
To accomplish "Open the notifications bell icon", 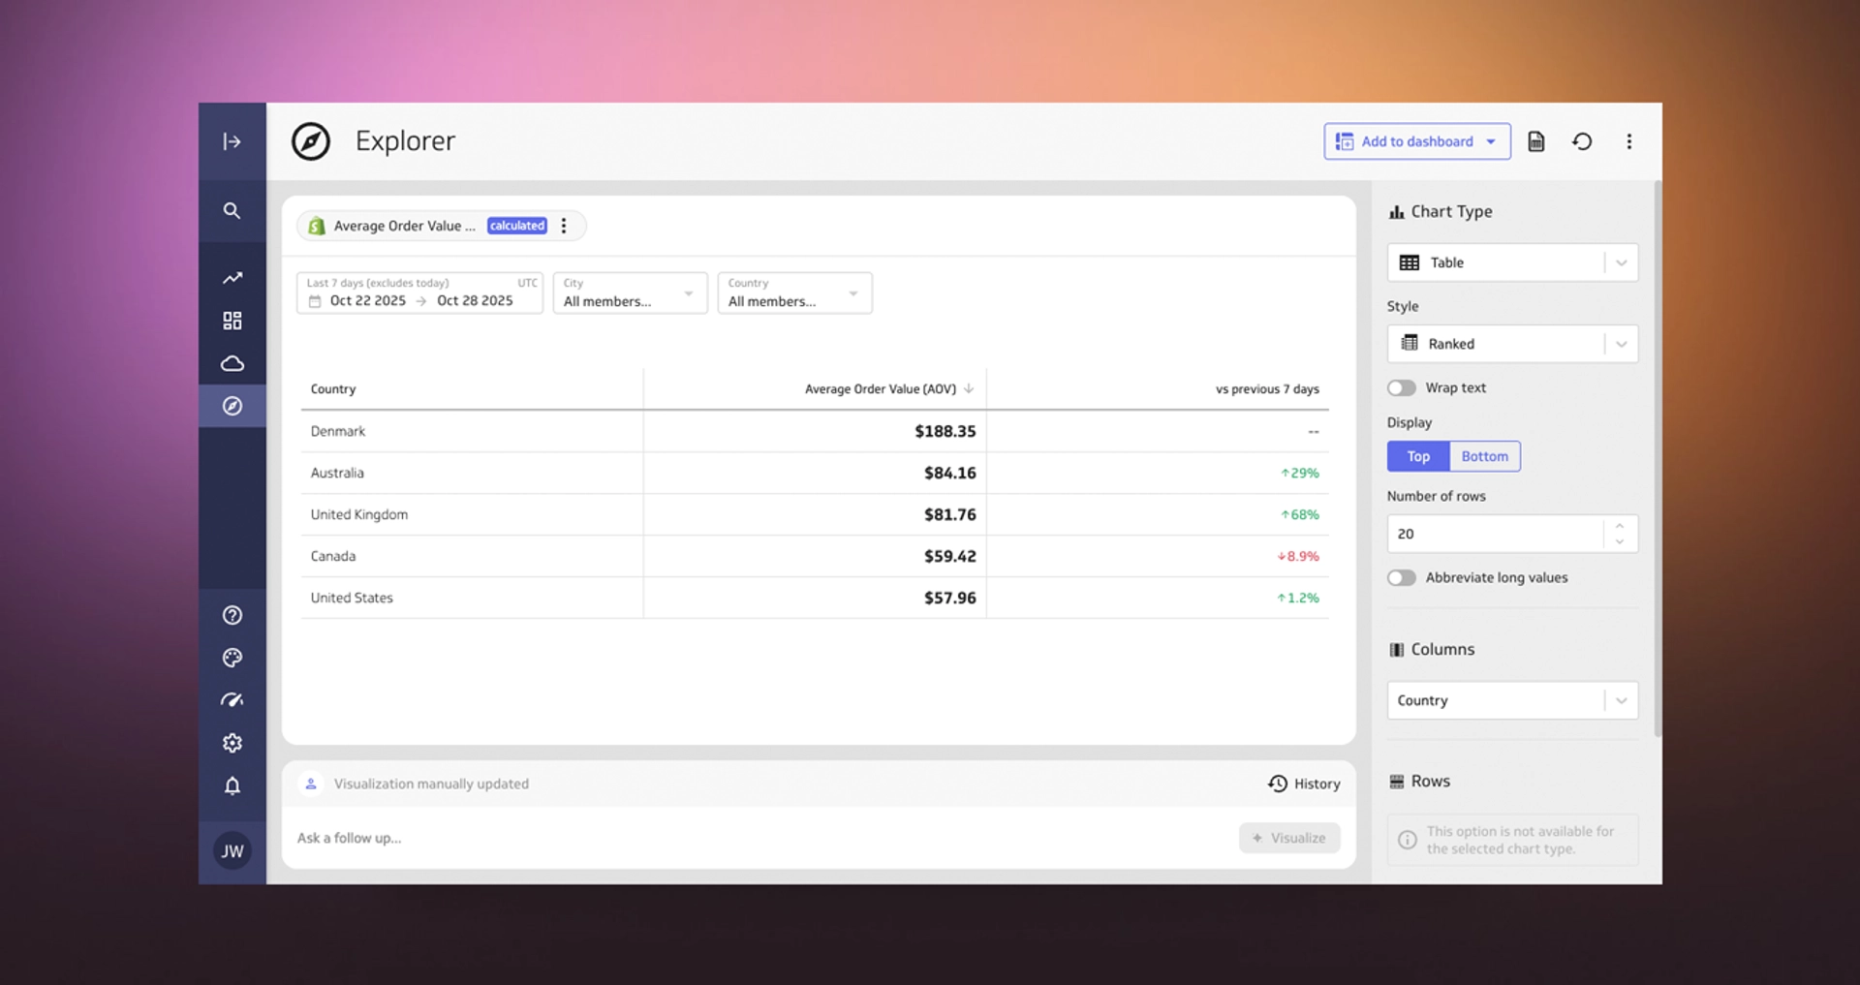I will click(232, 785).
